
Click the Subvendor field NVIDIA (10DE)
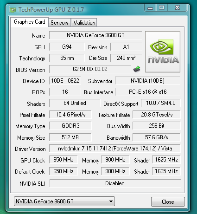click(147, 81)
